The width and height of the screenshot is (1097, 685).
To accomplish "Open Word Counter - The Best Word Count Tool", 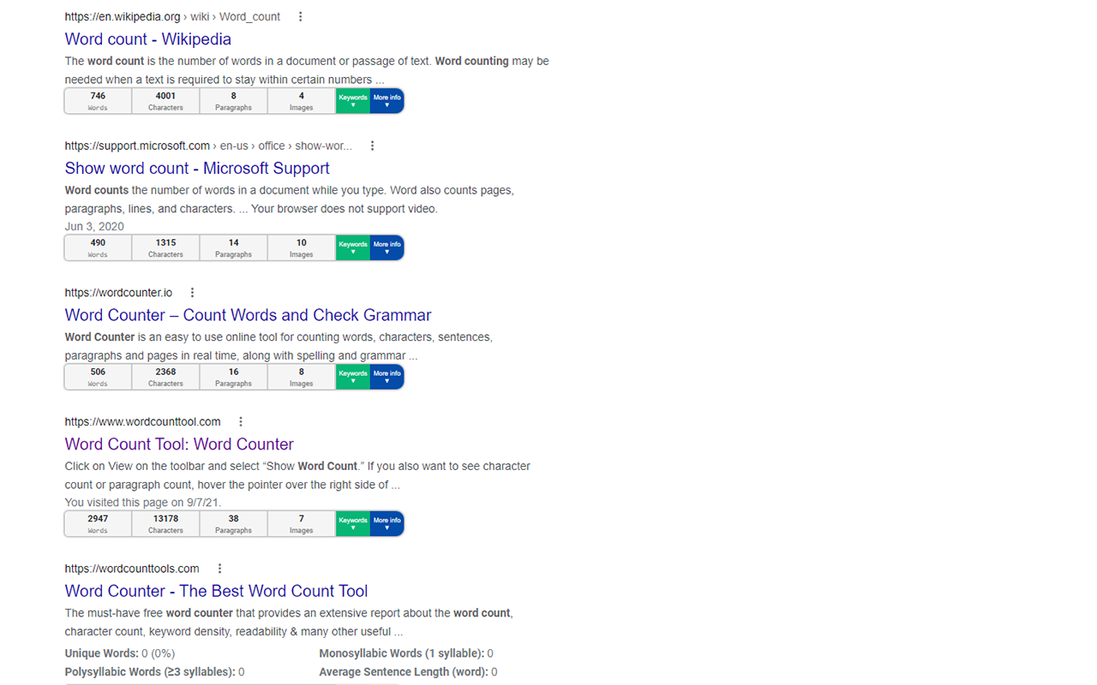I will [217, 591].
